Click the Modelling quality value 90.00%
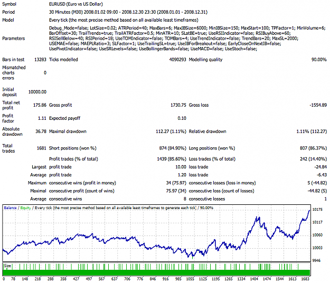Screen dimensions: 330x283 tap(319, 60)
